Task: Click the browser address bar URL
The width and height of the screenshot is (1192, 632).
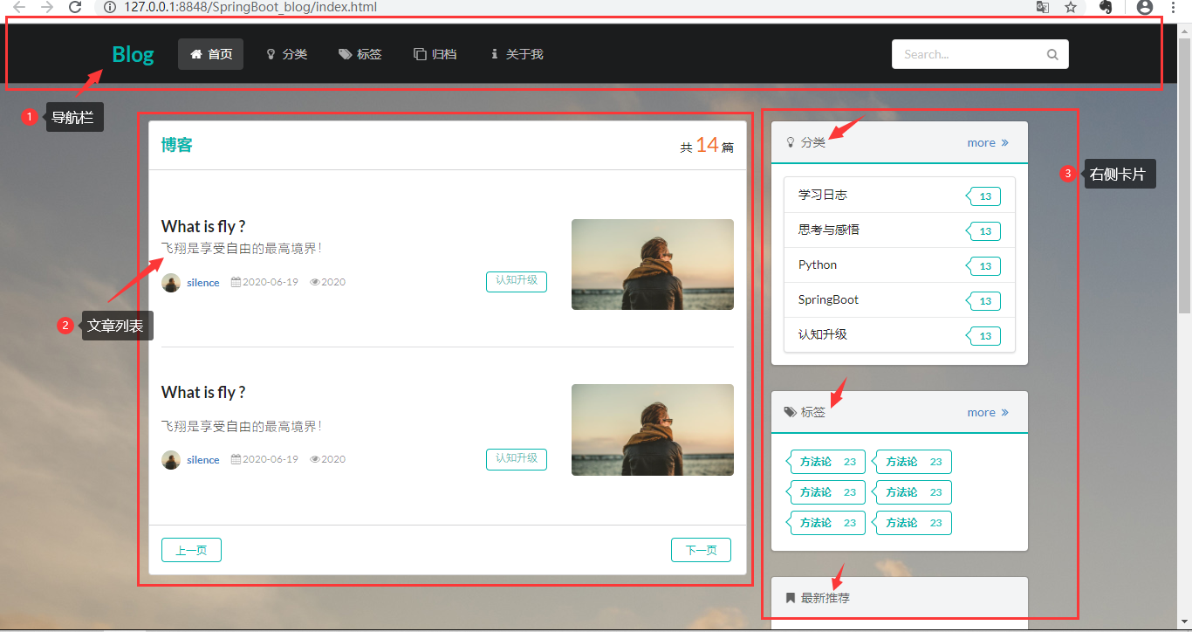Action: [x=250, y=7]
